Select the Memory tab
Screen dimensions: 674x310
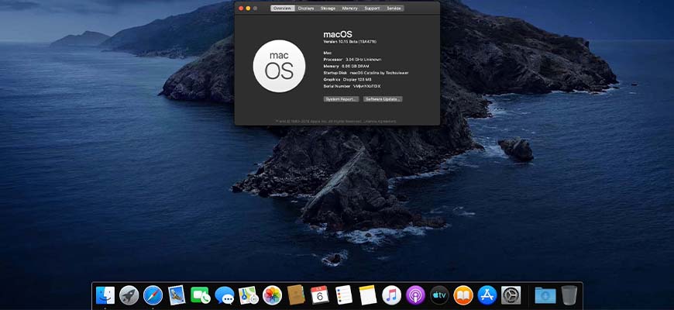350,9
